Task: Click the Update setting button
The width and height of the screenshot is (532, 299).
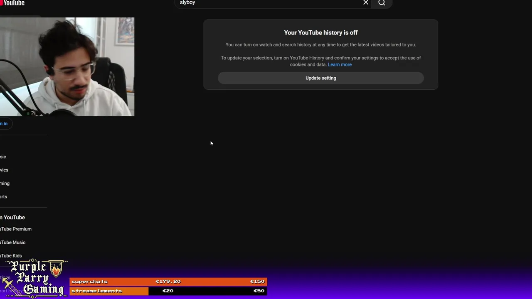Action: (x=321, y=78)
